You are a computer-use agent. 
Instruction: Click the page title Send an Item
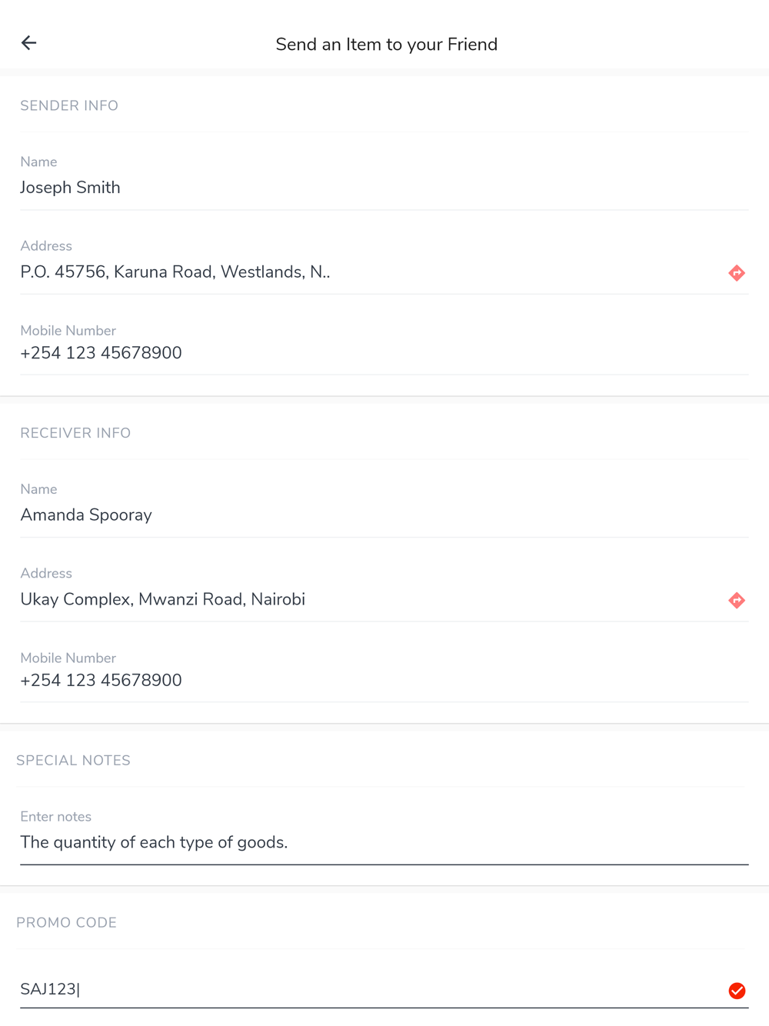tap(386, 45)
